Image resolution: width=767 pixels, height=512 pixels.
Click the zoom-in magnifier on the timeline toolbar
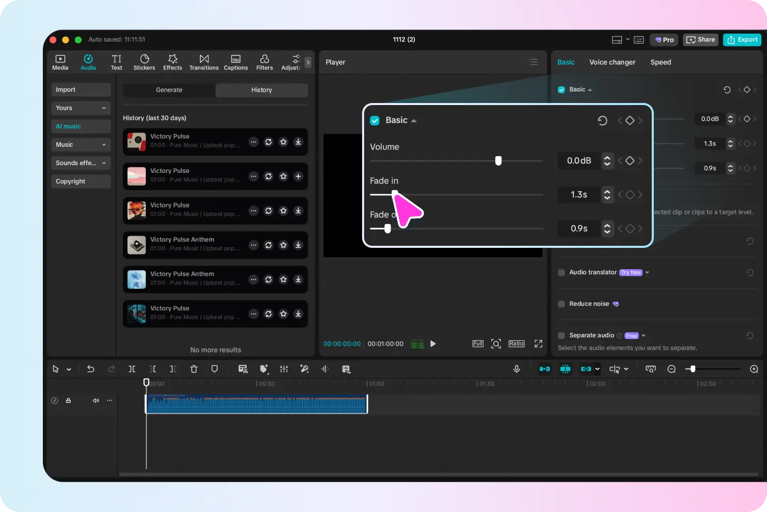(x=754, y=369)
